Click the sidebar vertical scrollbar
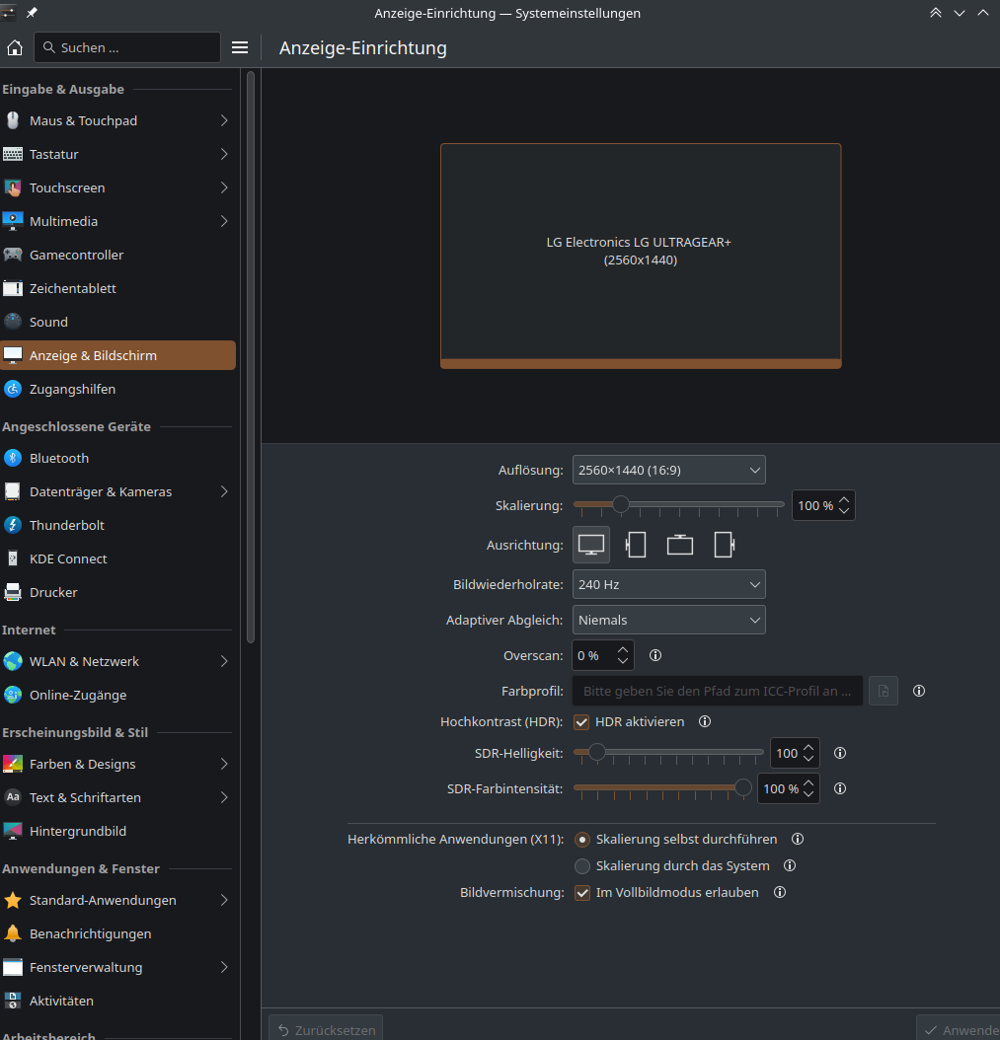Viewport: 1000px width, 1040px height. (x=251, y=358)
